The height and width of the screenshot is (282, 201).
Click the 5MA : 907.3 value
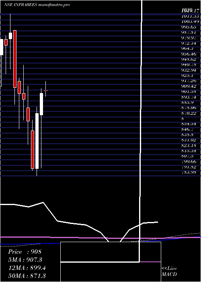[x=26, y=260]
